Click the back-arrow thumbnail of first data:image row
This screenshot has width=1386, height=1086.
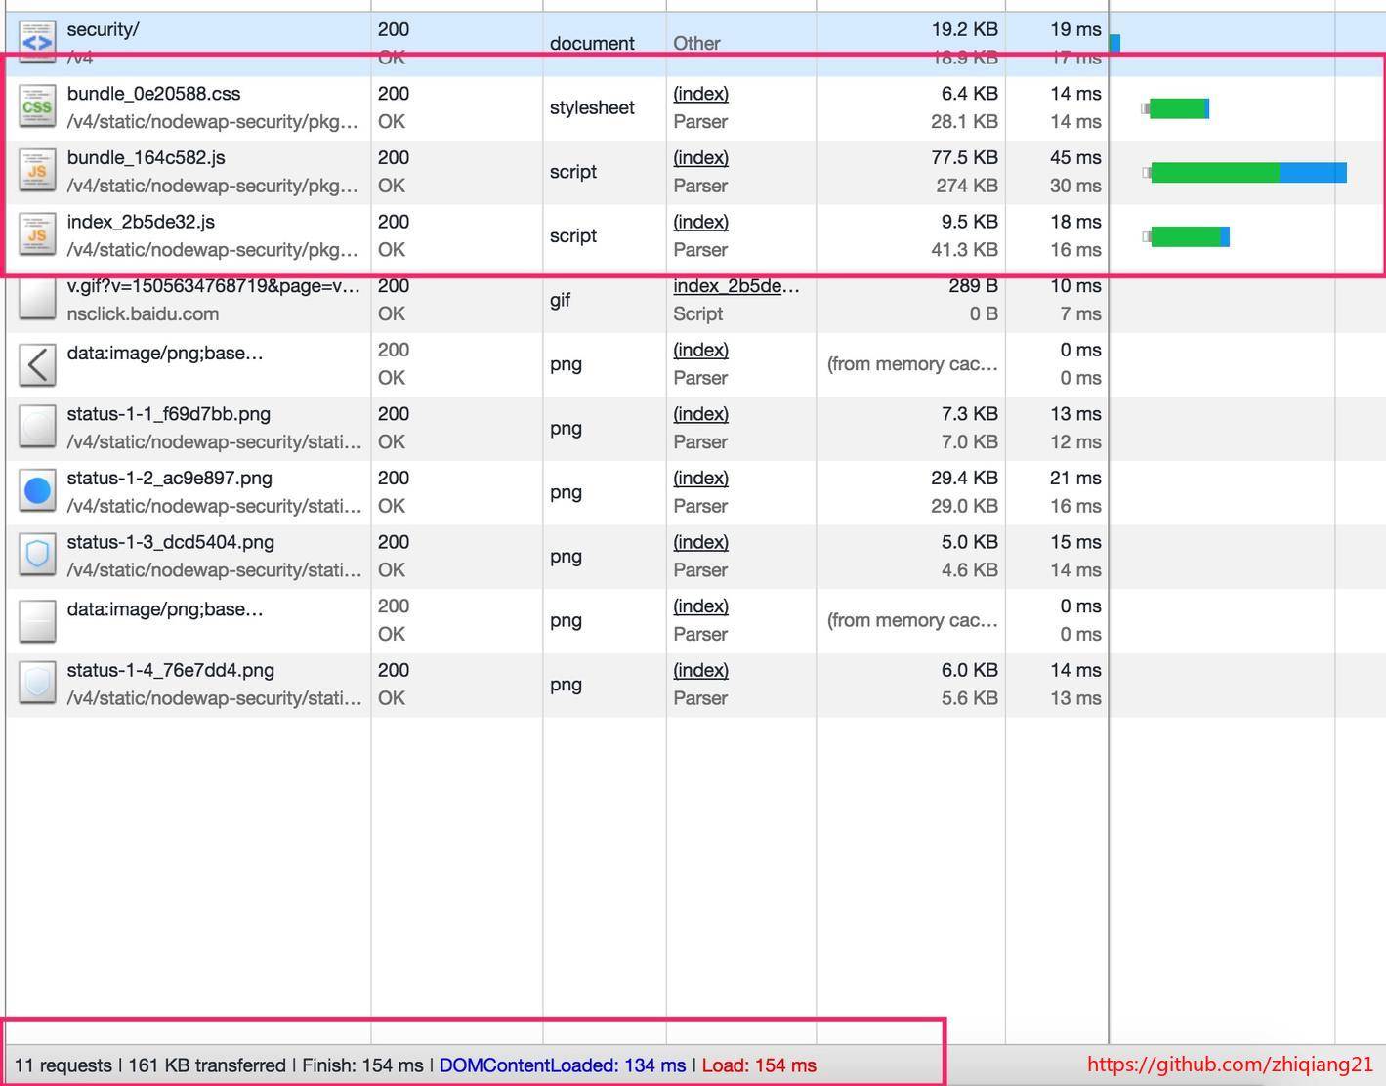click(x=37, y=364)
